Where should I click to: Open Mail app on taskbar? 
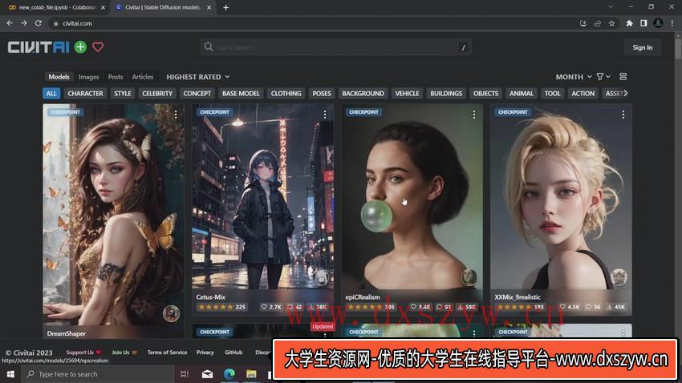point(208,374)
